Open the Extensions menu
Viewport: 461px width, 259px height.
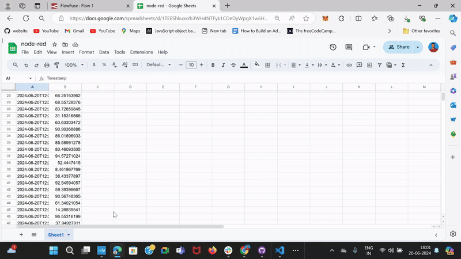141,52
